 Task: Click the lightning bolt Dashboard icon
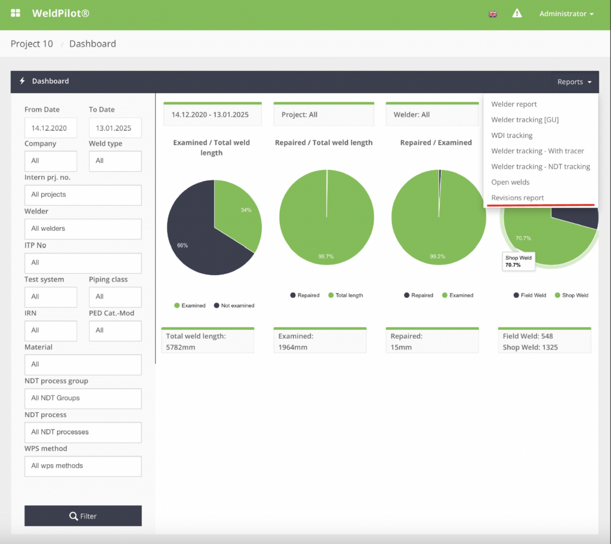coord(22,81)
